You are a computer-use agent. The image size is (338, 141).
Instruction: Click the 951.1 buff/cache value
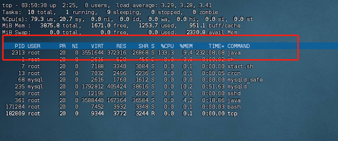[x=197, y=26]
